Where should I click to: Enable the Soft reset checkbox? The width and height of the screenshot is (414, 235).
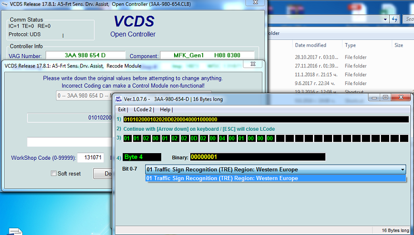[x=53, y=173]
